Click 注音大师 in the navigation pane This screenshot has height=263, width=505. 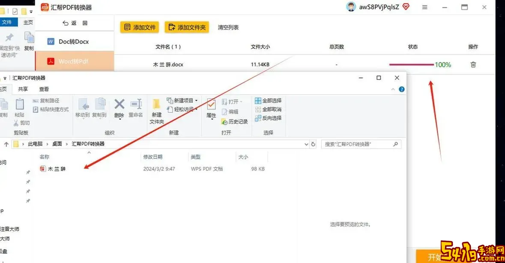pos(10,229)
